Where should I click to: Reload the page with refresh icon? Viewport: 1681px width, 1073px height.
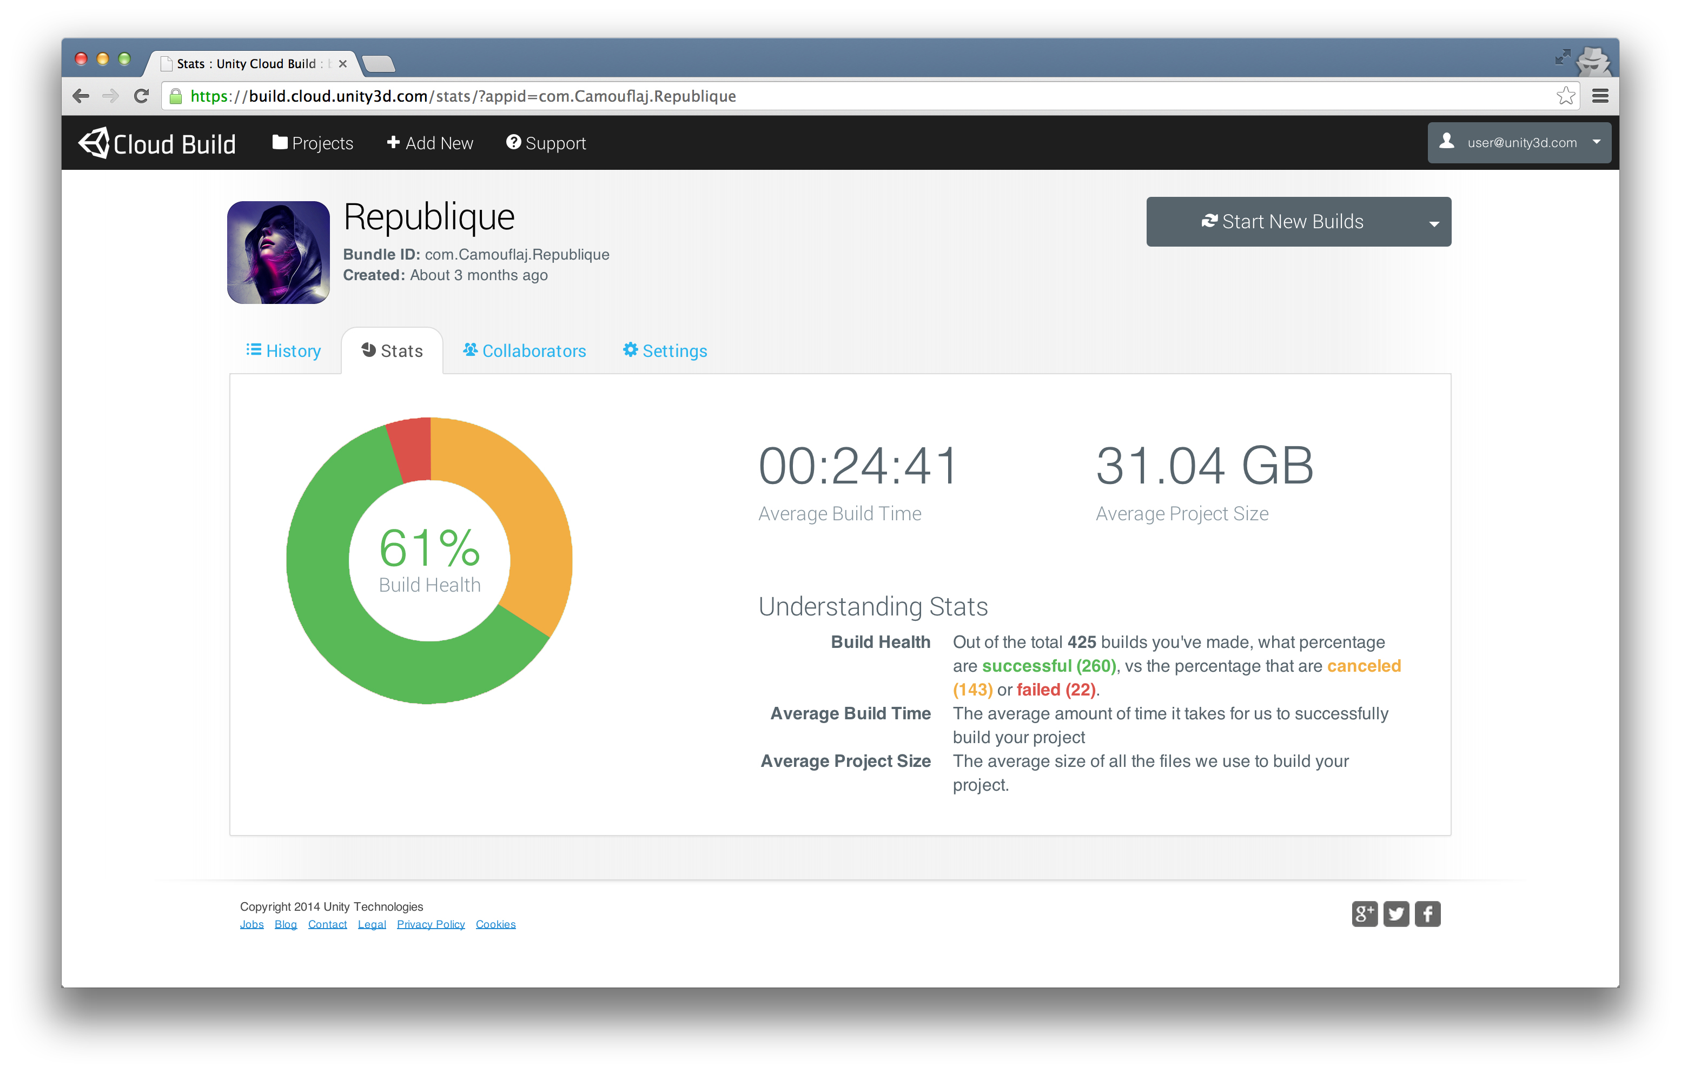click(141, 96)
